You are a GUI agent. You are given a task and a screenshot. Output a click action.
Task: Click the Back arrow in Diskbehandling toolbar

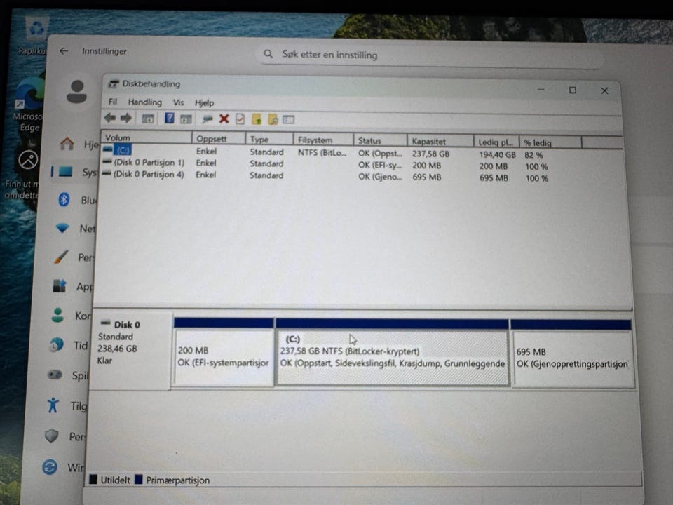pyautogui.click(x=110, y=118)
